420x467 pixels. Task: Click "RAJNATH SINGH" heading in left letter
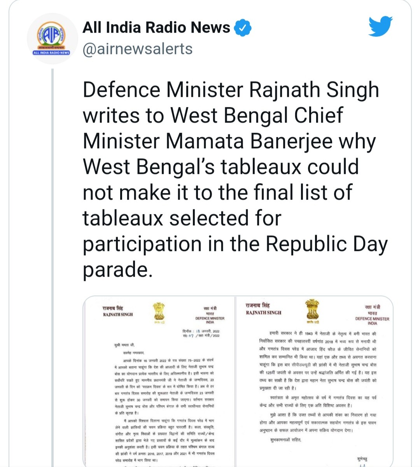tap(118, 314)
